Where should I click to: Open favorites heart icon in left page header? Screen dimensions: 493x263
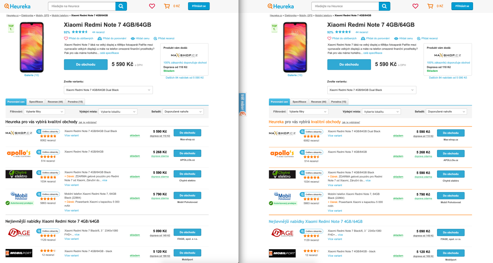click(152, 6)
